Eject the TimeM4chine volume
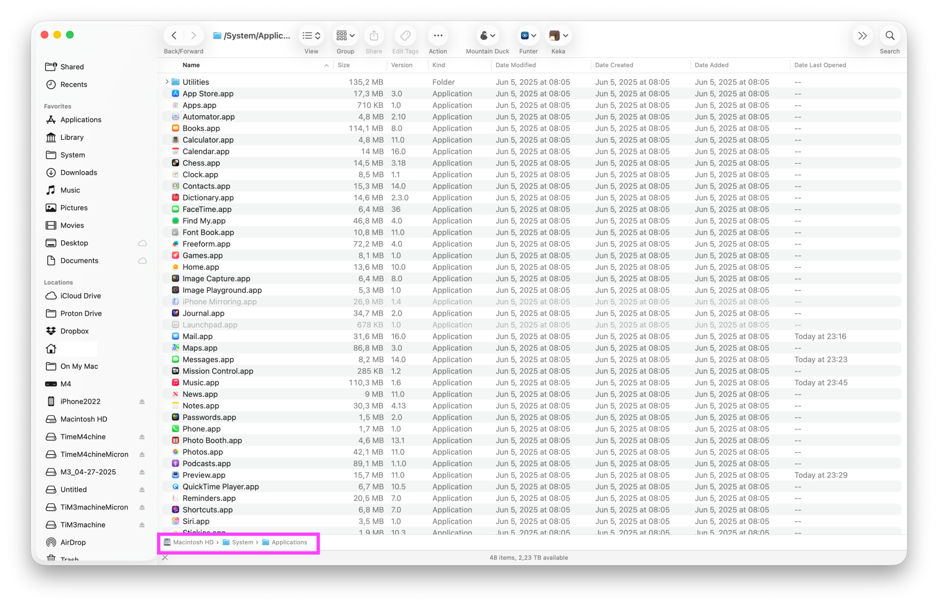The image size is (938, 606). [x=142, y=437]
